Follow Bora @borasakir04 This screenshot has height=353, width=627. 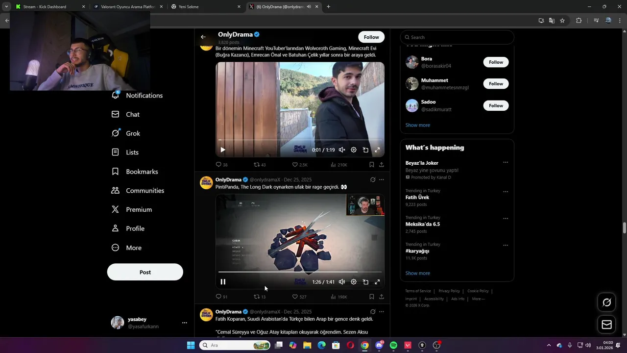tap(496, 62)
